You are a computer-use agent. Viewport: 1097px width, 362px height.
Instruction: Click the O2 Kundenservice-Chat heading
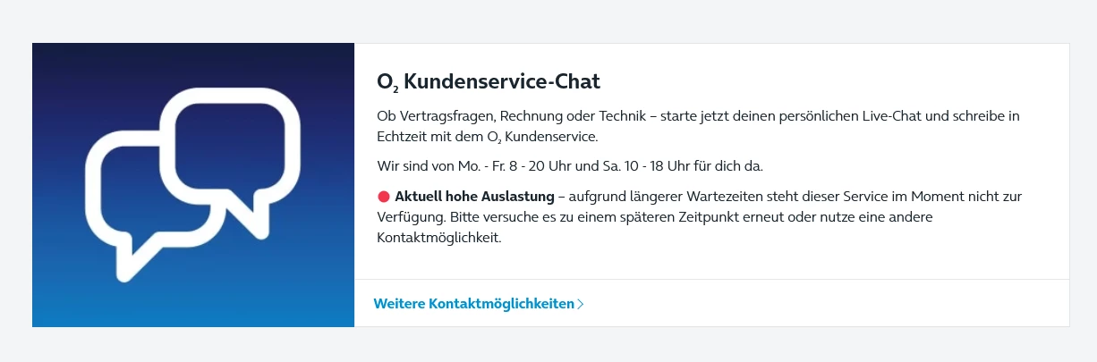(489, 81)
